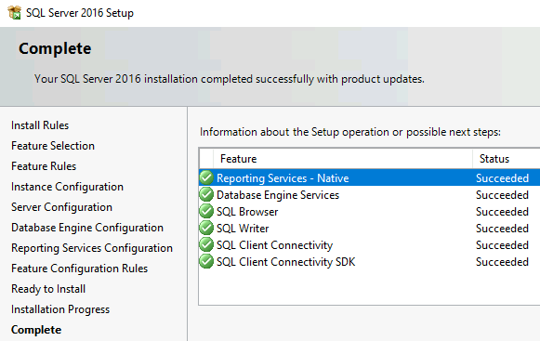Click Succeeded status for SQL Client Connectivity SDK

click(x=502, y=262)
